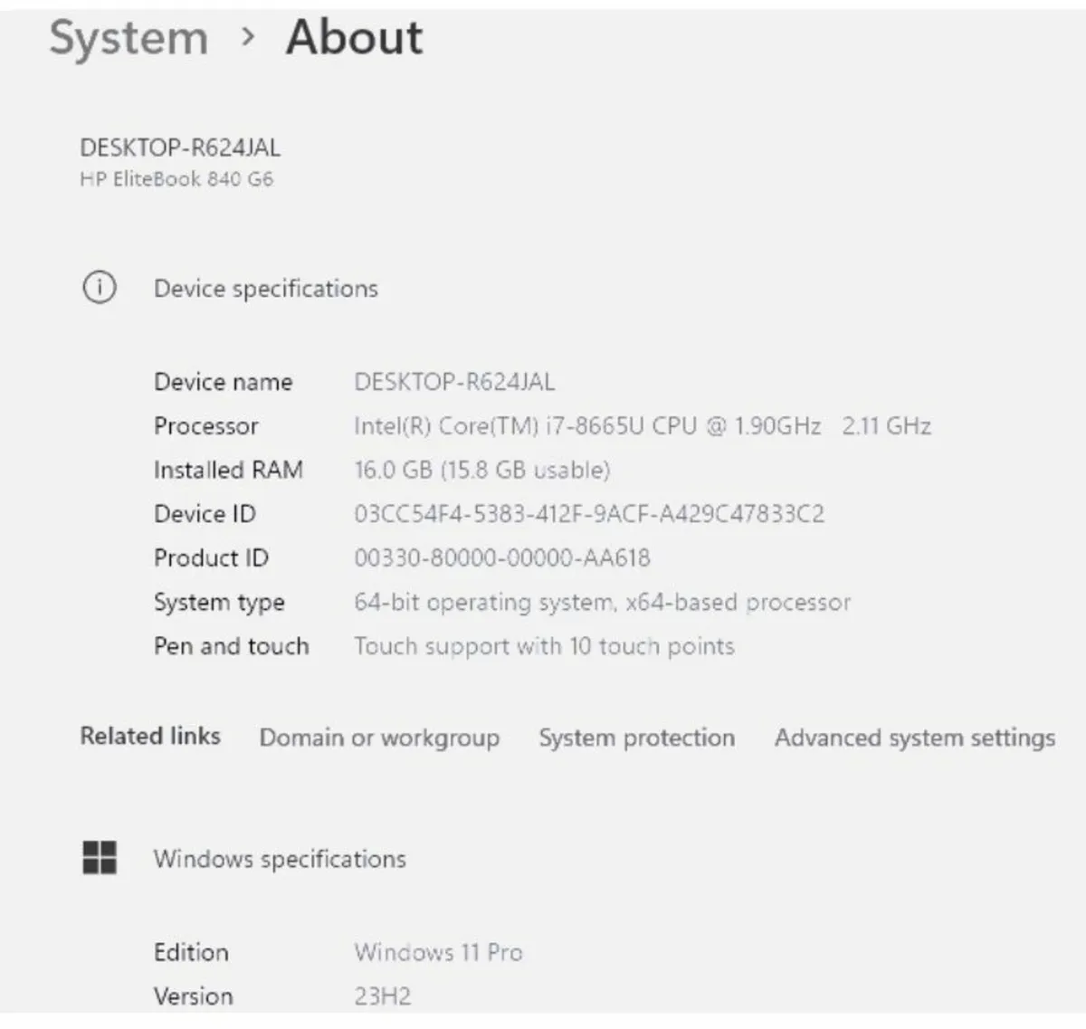Click the info icon beside Device specifications
This screenshot has width=1086, height=1029.
(100, 288)
